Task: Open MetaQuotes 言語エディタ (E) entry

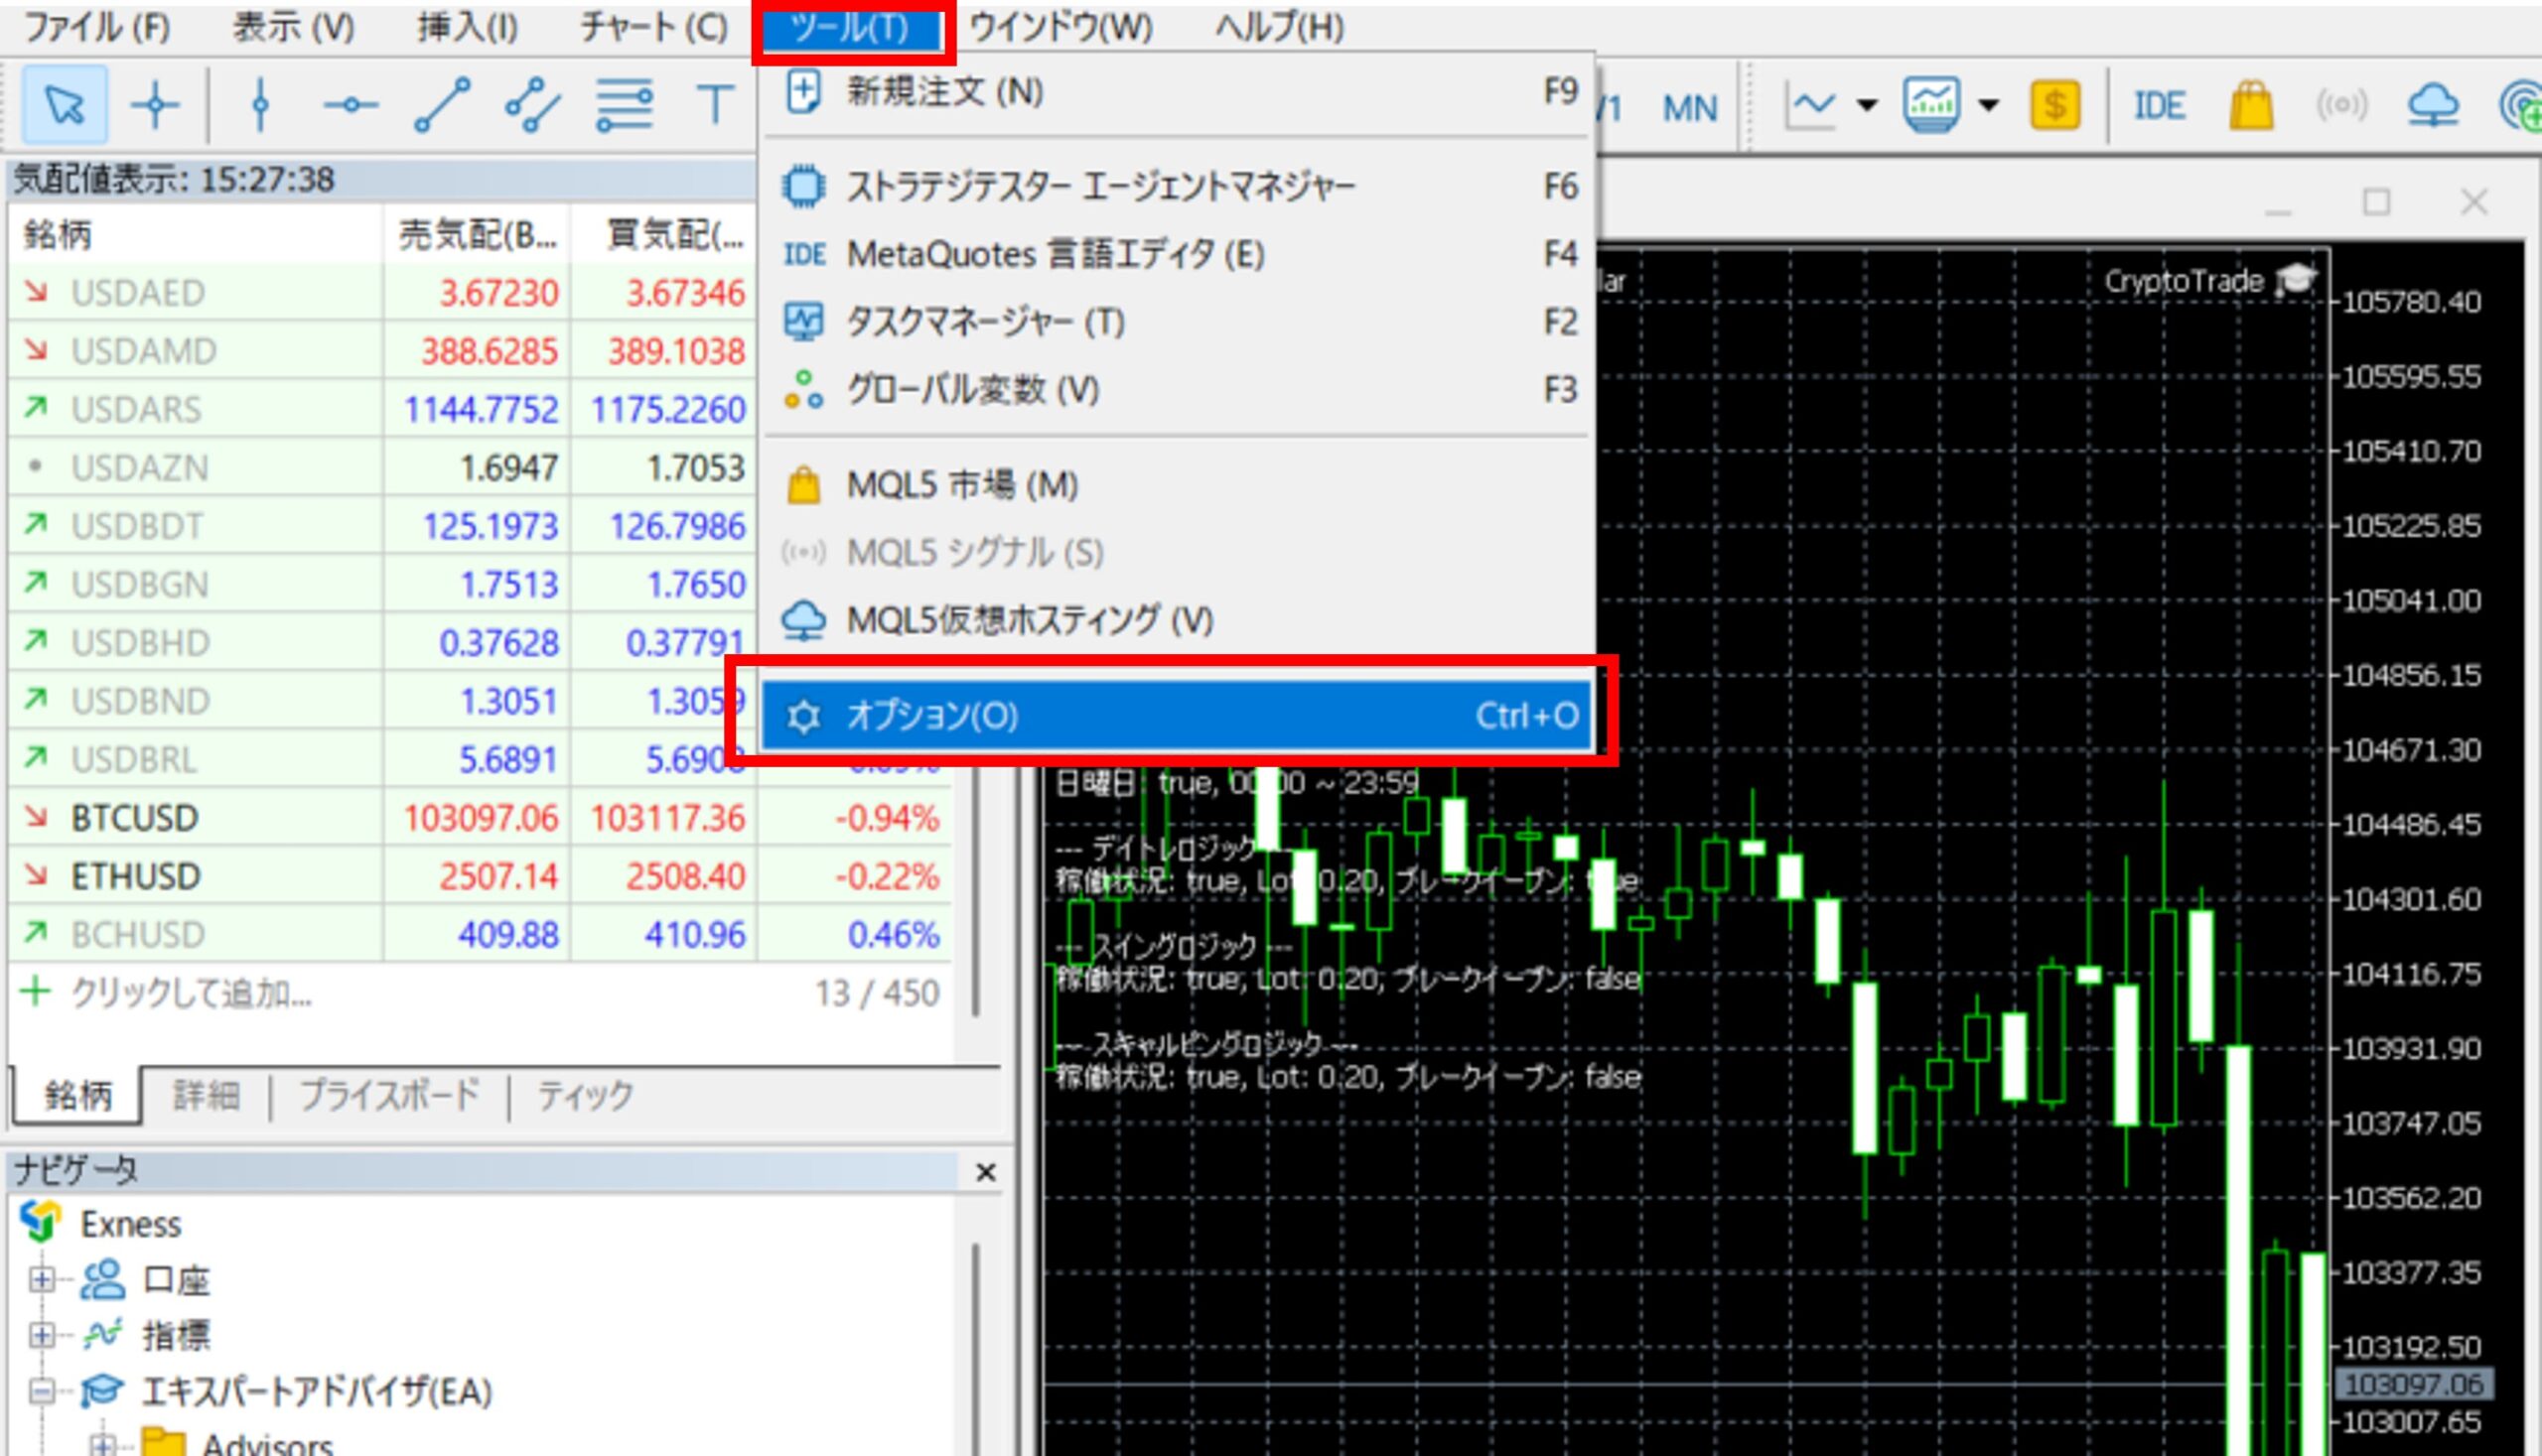Action: pos(1176,254)
